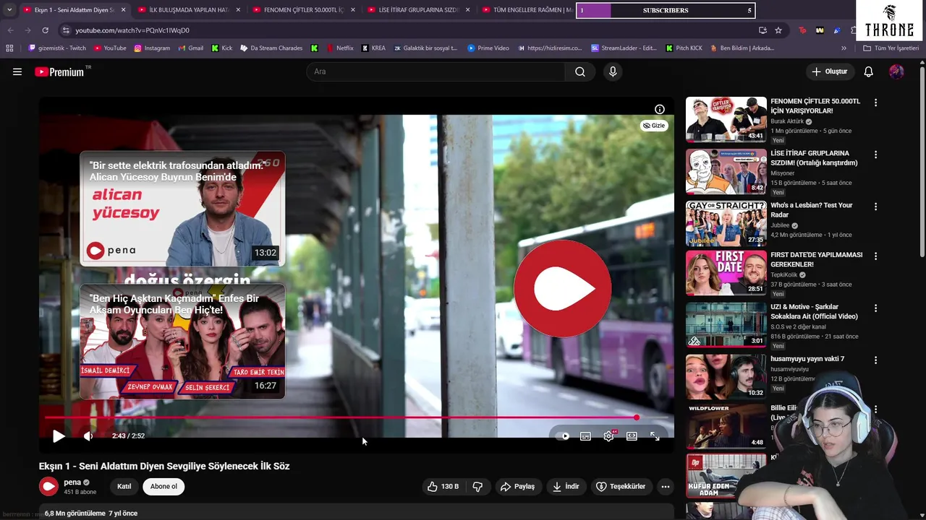Viewport: 926px width, 520px height.
Task: Open the YouTube notifications bell
Action: (x=869, y=71)
